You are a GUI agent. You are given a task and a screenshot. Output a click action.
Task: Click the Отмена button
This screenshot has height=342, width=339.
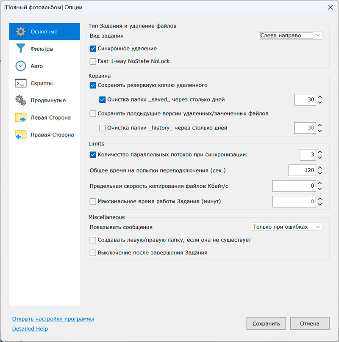pos(309,324)
